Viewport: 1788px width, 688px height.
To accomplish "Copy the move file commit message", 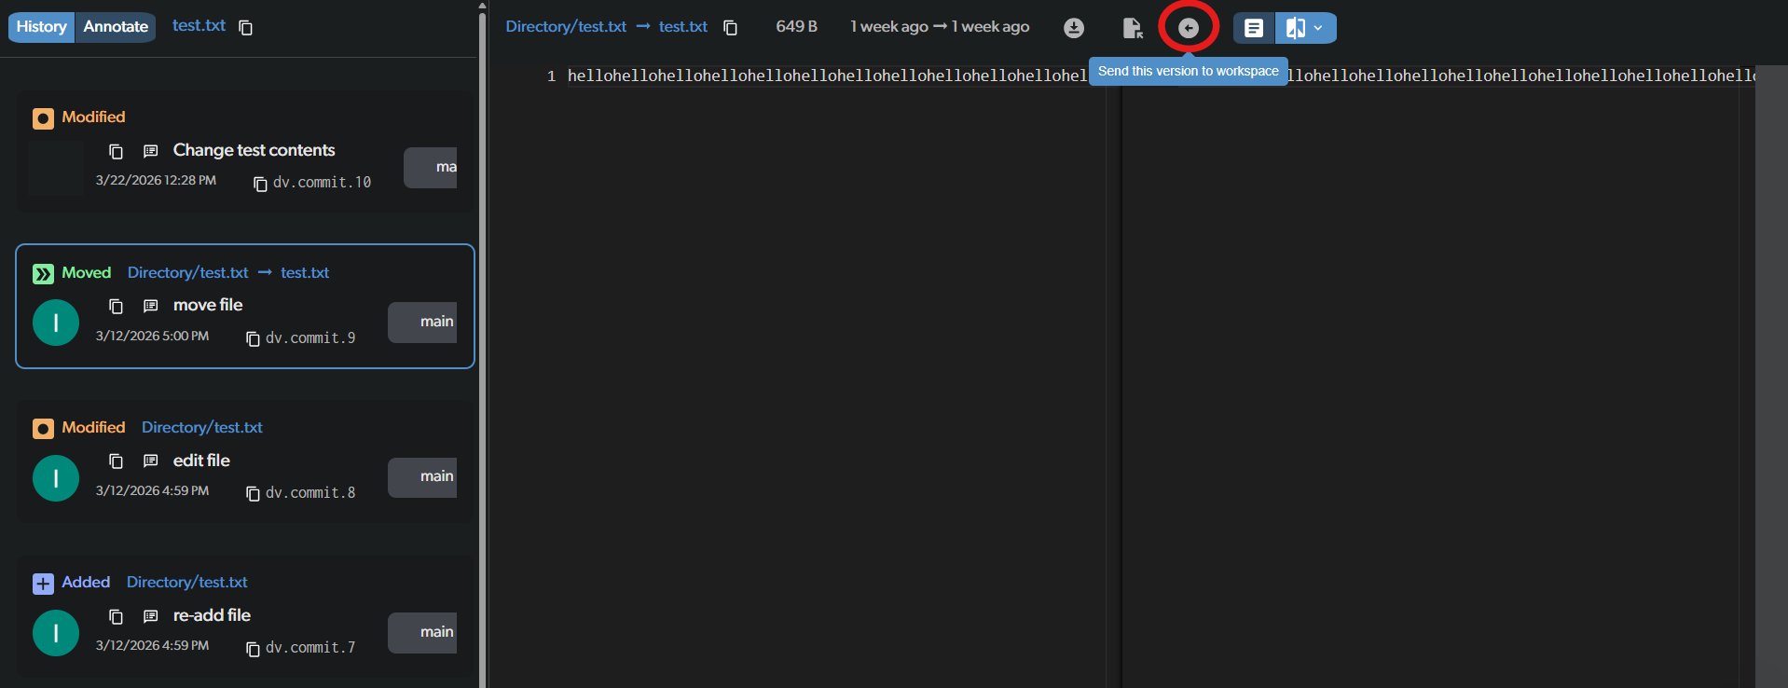I will point(116,306).
